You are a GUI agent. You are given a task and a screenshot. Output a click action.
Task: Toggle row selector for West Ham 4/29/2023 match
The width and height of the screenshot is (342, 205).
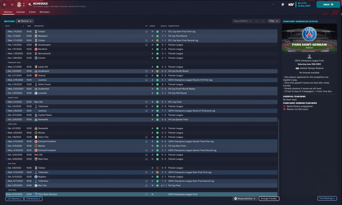[7, 159]
